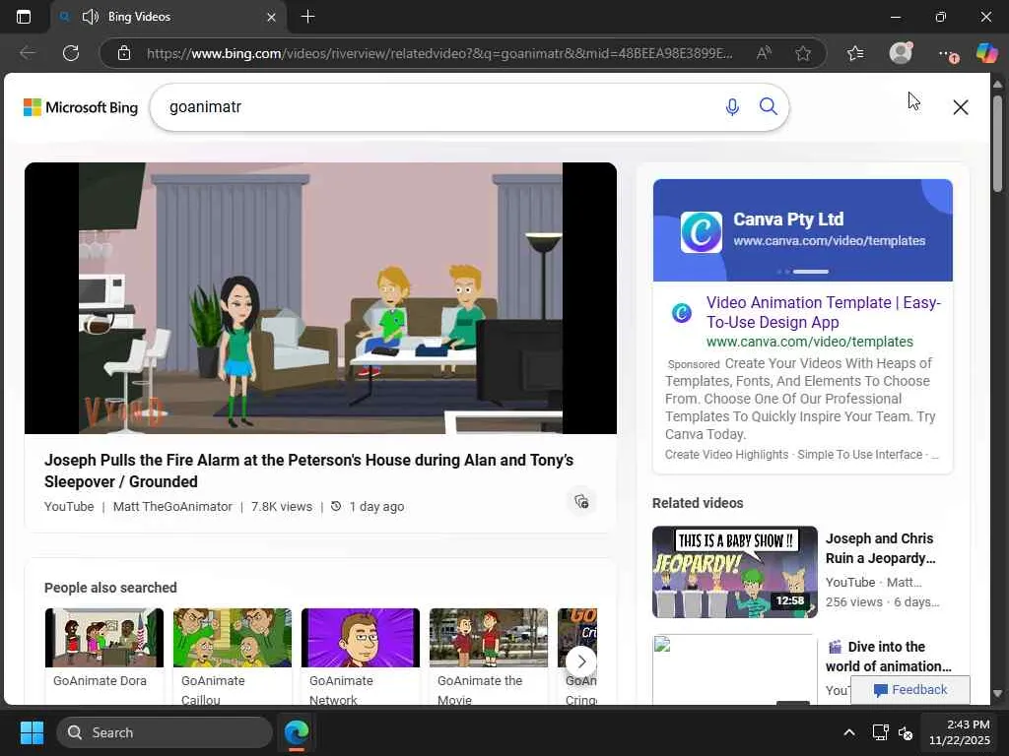Open browser profile avatar
This screenshot has height=756, width=1009.
tap(901, 53)
